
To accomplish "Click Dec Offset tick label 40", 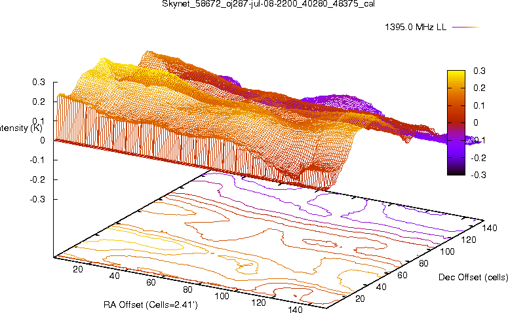I will coord(381,287).
